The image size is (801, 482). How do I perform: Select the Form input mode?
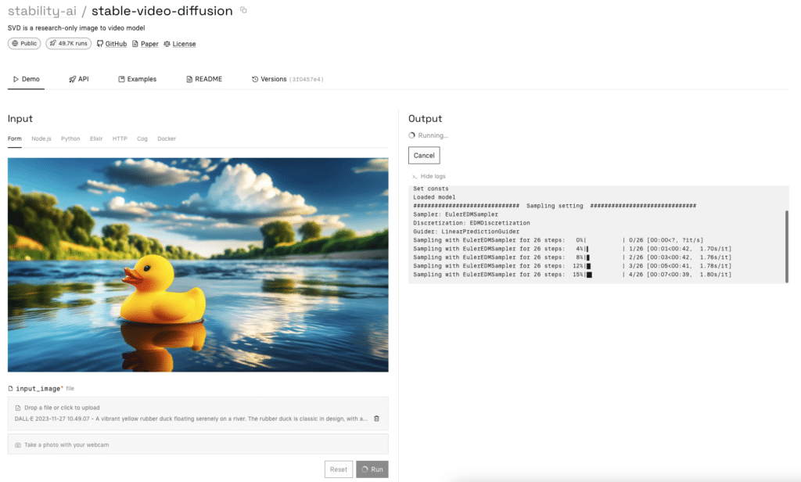coord(15,139)
